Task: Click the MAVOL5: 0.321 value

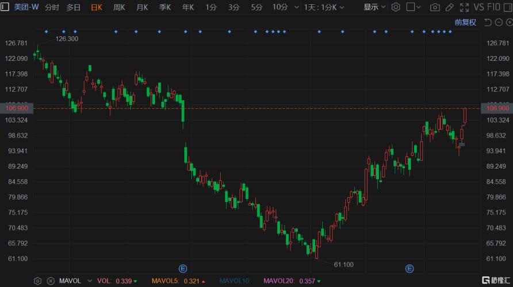Action: coord(179,281)
